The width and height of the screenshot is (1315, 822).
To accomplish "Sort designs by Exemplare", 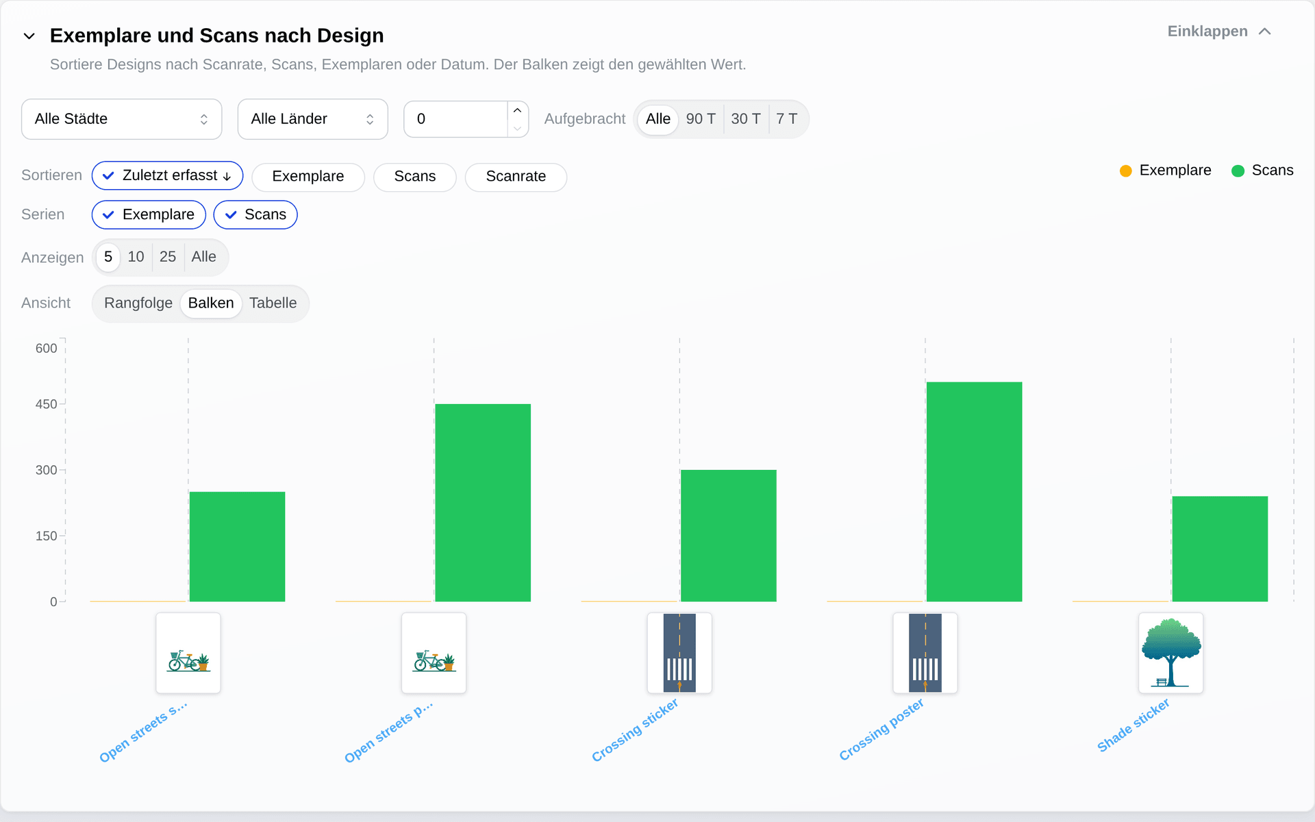I will tap(308, 177).
